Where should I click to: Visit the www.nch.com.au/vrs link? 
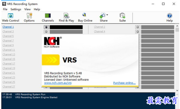coord(58,83)
